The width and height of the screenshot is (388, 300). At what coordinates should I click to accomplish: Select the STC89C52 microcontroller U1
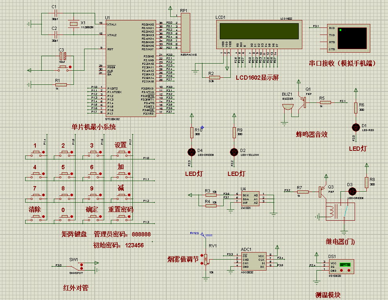pyautogui.click(x=131, y=68)
